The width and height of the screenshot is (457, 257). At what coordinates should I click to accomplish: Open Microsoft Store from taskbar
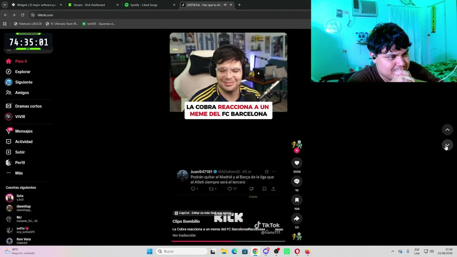click(x=245, y=251)
